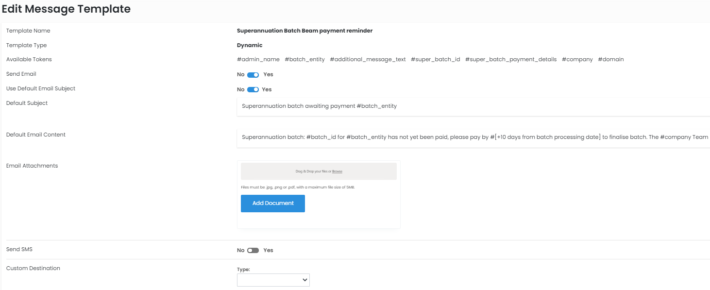Toggle the Send Email switch

tap(253, 75)
